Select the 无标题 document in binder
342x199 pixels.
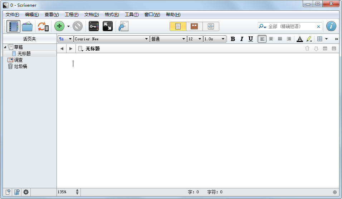pyautogui.click(x=24, y=53)
